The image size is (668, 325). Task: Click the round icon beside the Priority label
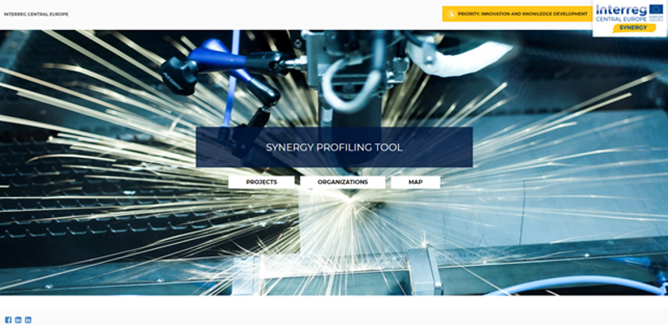coord(451,14)
